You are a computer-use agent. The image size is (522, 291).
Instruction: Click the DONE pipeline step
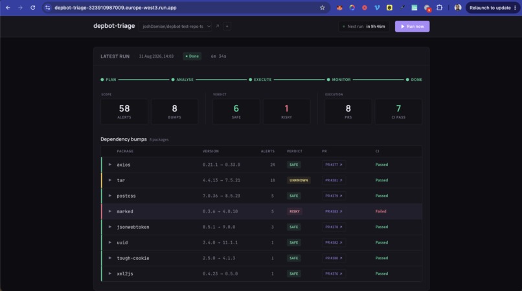point(414,80)
